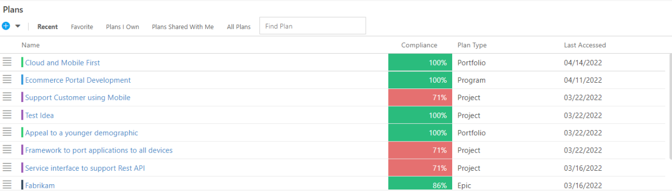
Task: Focus the Find Plan search field
Action: click(313, 26)
